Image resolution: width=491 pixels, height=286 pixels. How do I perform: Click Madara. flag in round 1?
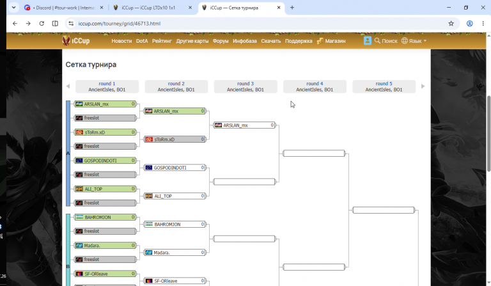coord(79,245)
